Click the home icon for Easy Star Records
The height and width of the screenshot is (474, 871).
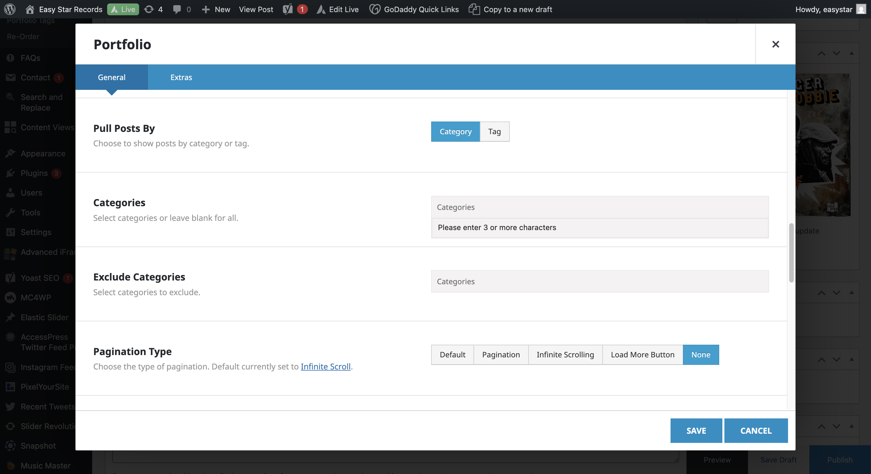[x=30, y=9]
